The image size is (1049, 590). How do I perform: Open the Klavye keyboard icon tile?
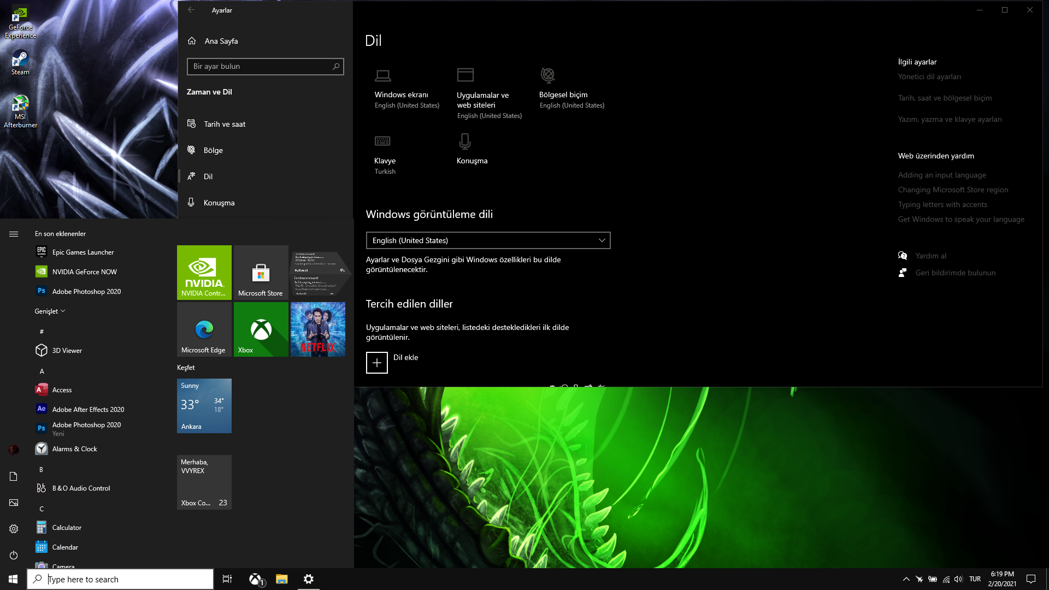pos(382,141)
